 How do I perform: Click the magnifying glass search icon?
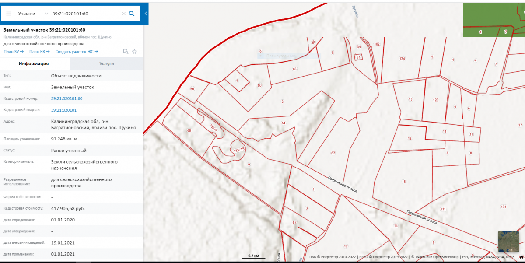tap(132, 14)
